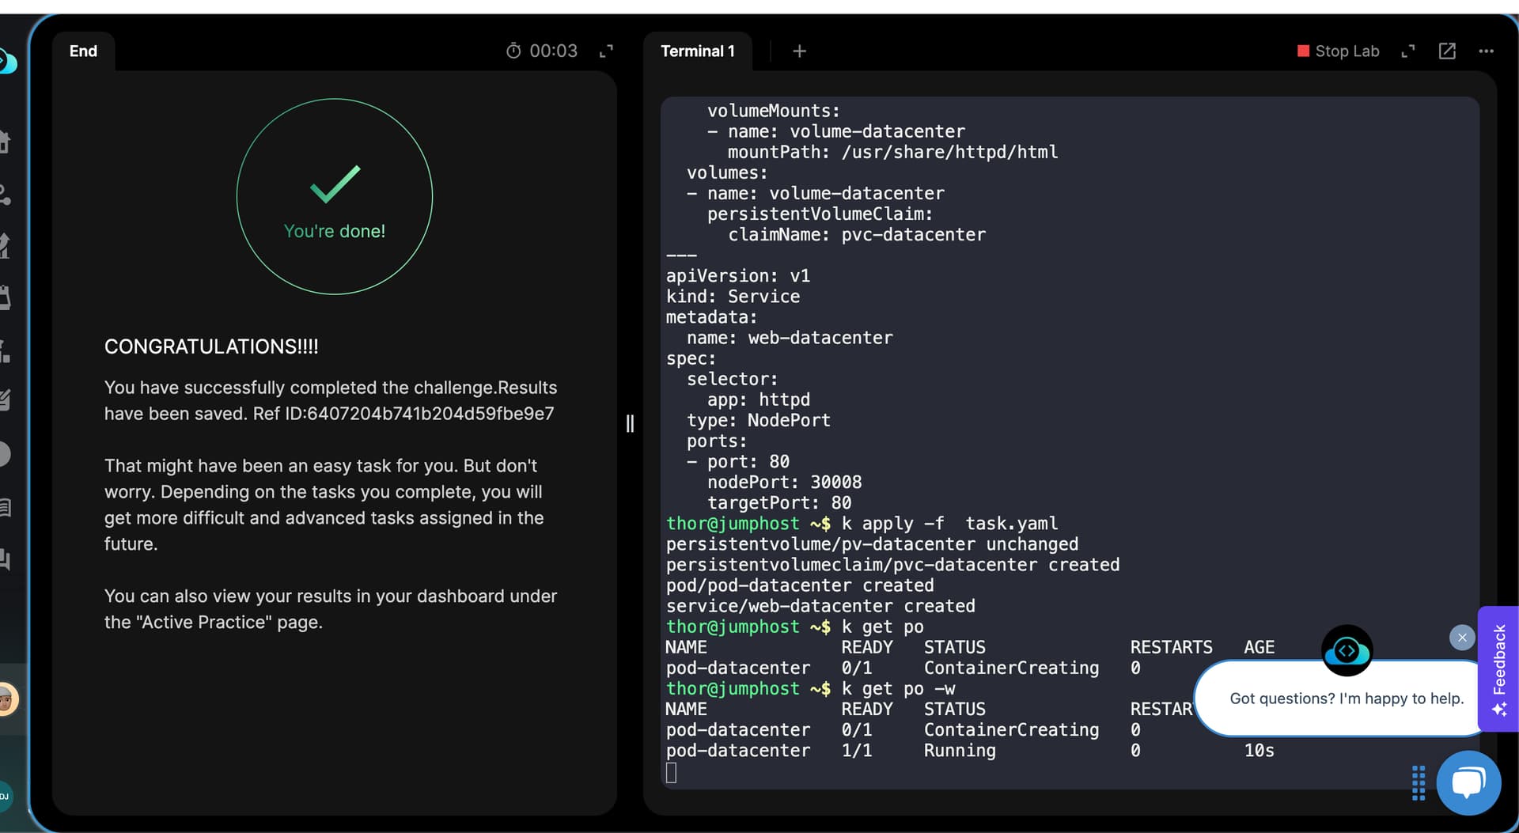The height and width of the screenshot is (833, 1519).
Task: Click the user avatar in the sidebar
Action: click(x=6, y=699)
